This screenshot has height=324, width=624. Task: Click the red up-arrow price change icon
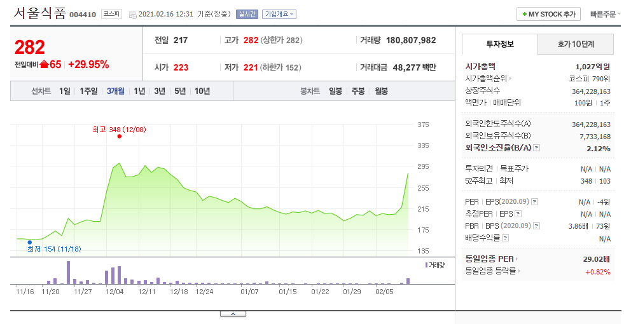tap(44, 64)
